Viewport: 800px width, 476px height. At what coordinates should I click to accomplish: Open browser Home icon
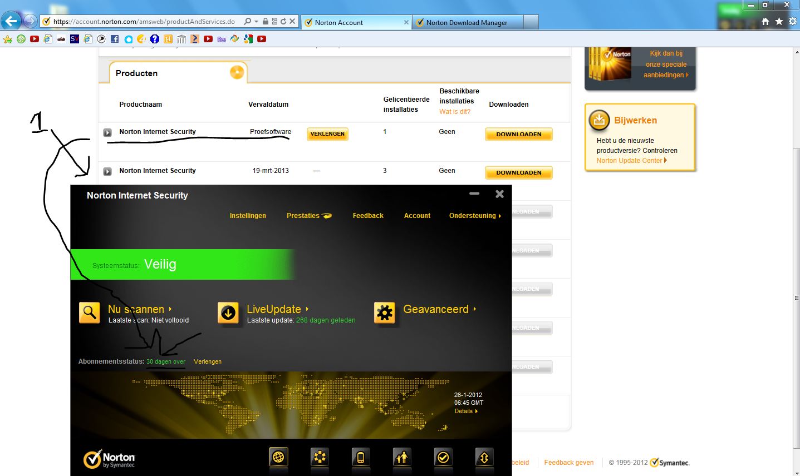pyautogui.click(x=765, y=21)
